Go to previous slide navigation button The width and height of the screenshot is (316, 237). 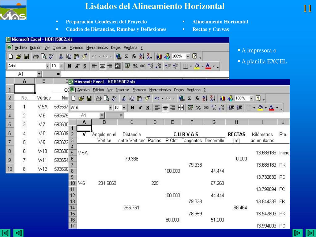(x=18, y=233)
